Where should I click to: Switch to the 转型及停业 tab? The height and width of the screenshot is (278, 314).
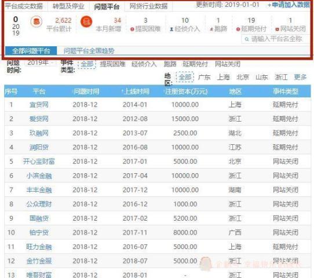tap(68, 6)
